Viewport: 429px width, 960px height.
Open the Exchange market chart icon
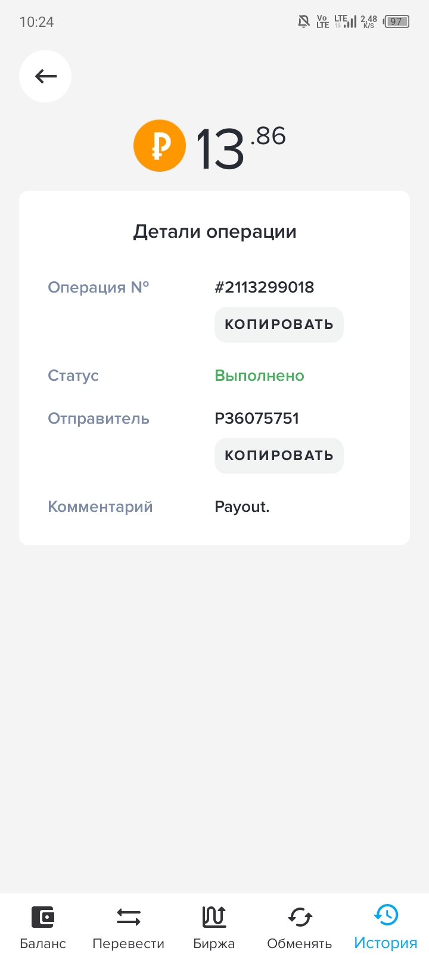tap(214, 916)
